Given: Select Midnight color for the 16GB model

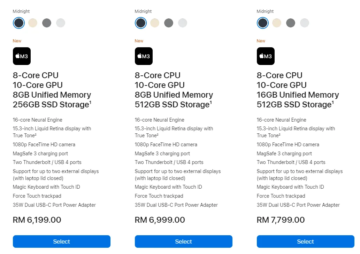Looking at the screenshot, I should (263, 23).
